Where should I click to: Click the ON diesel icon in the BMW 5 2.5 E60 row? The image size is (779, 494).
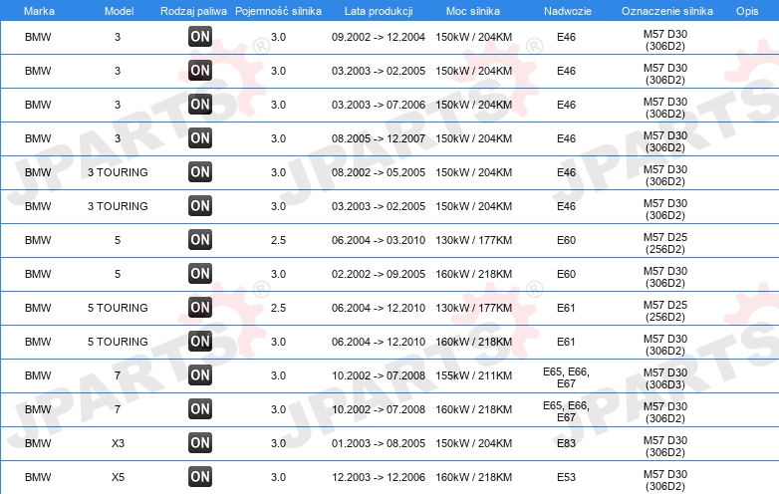(x=200, y=239)
